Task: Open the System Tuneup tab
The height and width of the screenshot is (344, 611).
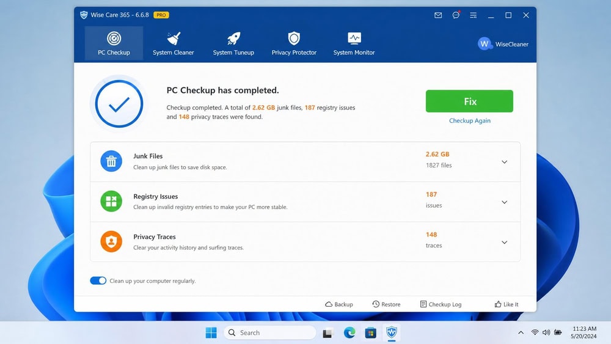Action: [233, 43]
